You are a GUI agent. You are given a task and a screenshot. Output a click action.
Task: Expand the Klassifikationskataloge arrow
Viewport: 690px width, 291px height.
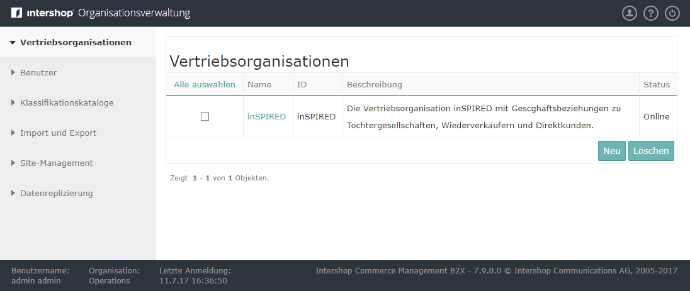(13, 103)
